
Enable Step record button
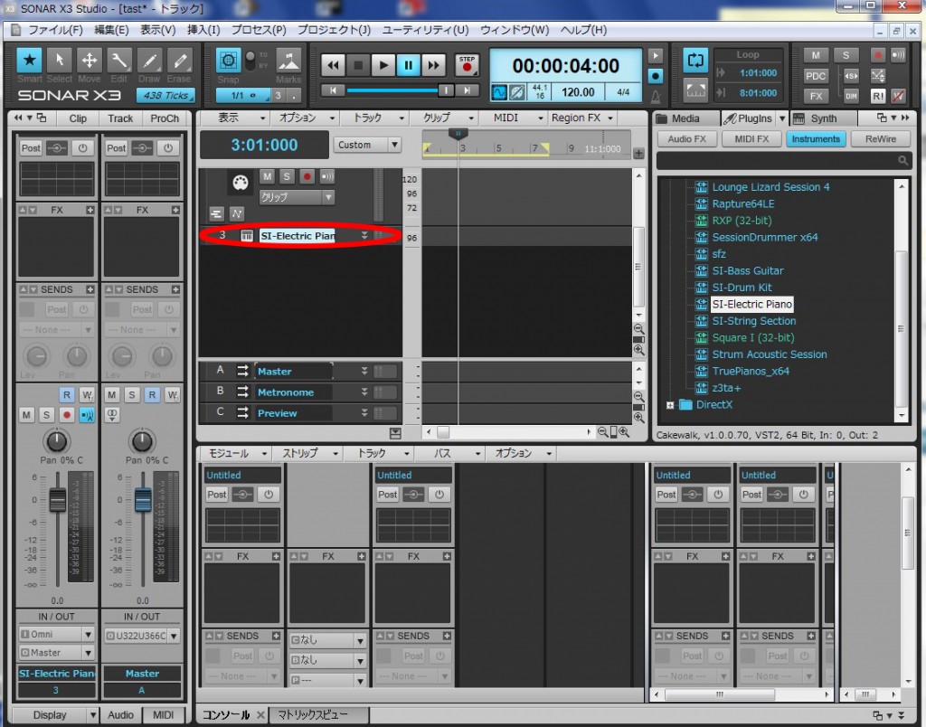[x=467, y=65]
